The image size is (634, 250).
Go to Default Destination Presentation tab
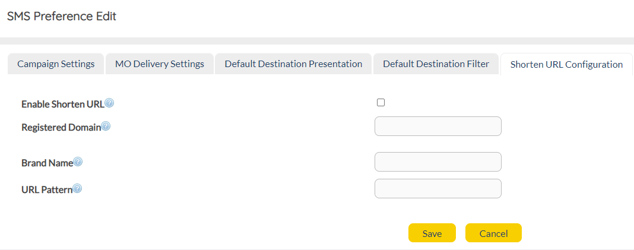click(293, 64)
